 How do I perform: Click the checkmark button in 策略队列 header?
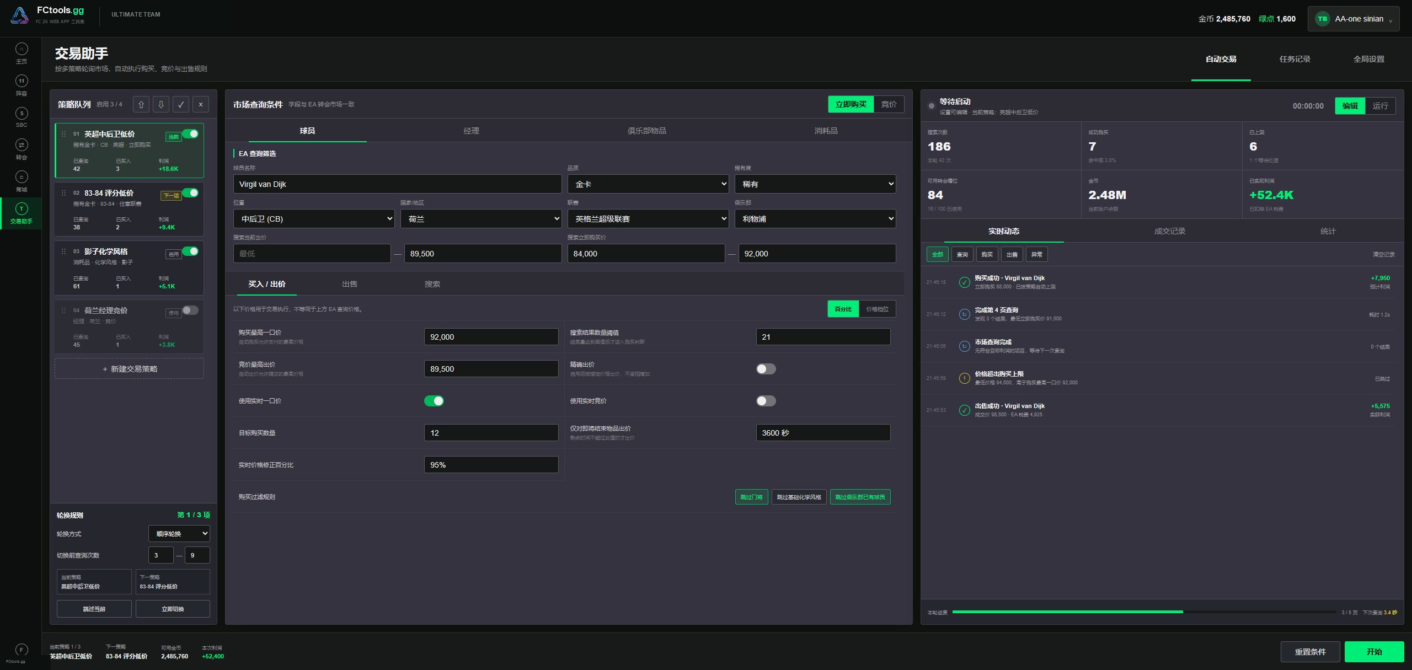tap(181, 104)
